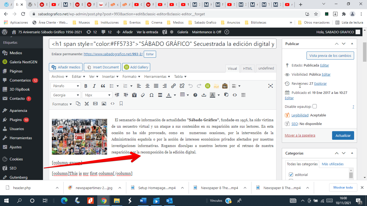This screenshot has width=367, height=206.
Task: Toggle distraction-free fullscreen mode
Action: click(x=271, y=86)
